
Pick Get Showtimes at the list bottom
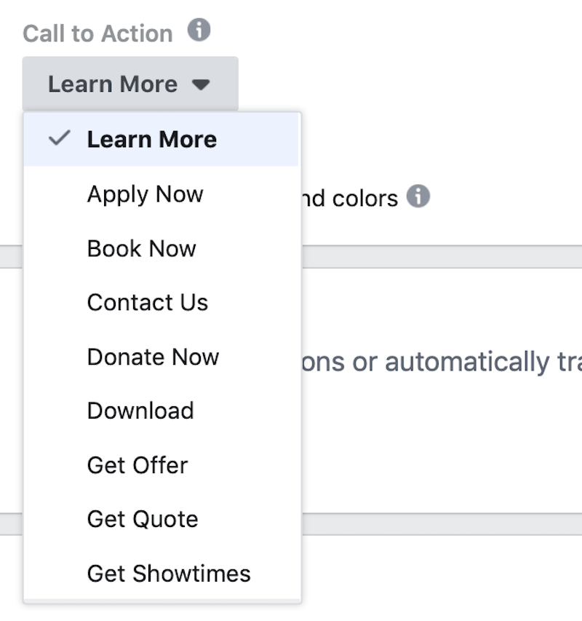(x=168, y=573)
